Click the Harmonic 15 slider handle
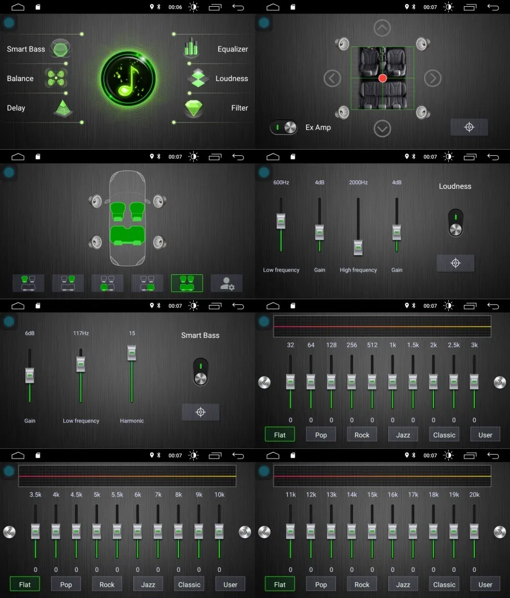 coord(132,353)
